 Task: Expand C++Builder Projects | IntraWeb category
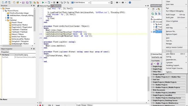pos(152,92)
